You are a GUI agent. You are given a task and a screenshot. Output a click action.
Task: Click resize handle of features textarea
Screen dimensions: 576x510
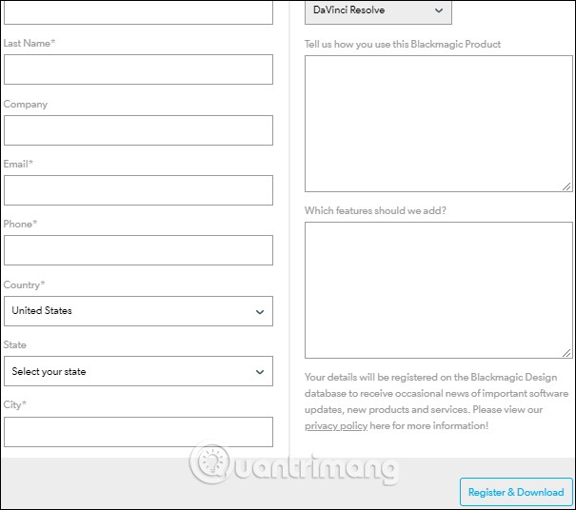[x=566, y=353]
